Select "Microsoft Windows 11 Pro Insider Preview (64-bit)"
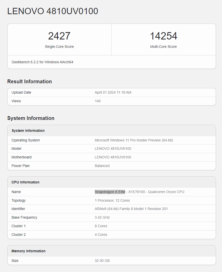 click(x=134, y=140)
